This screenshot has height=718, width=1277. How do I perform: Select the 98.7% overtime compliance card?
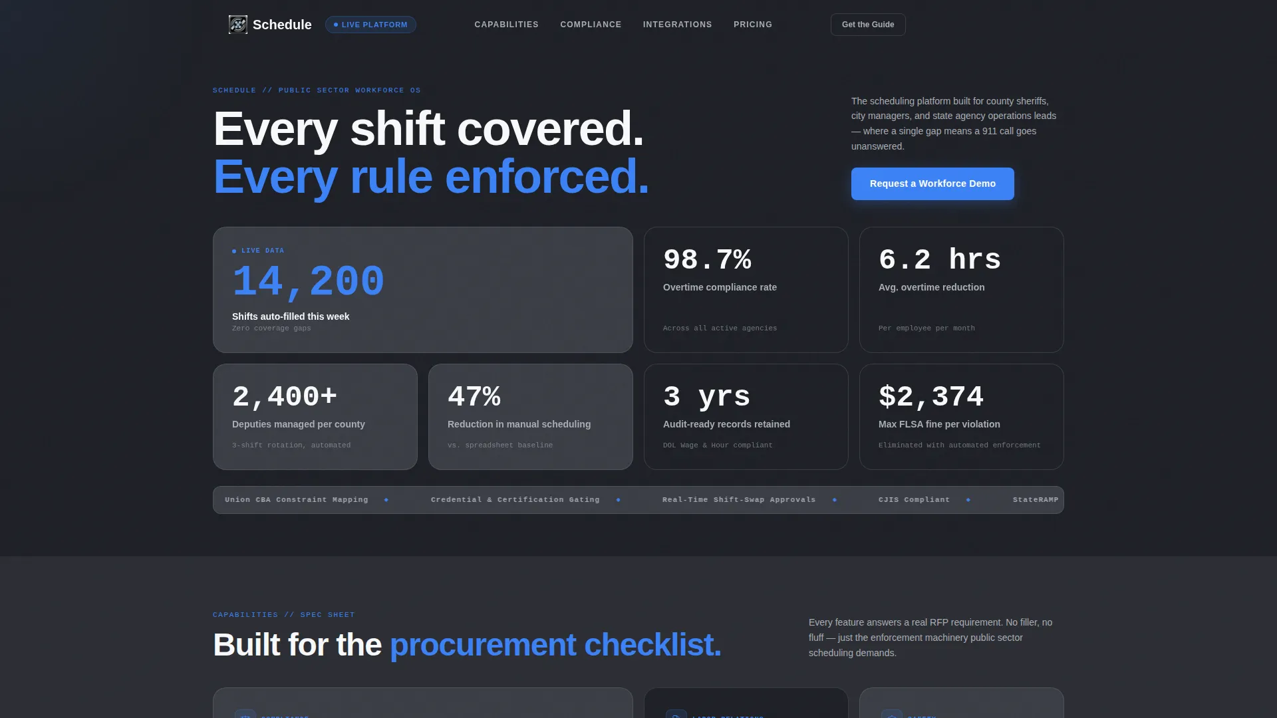746,290
